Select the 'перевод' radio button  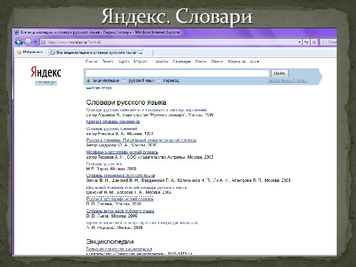(159, 81)
